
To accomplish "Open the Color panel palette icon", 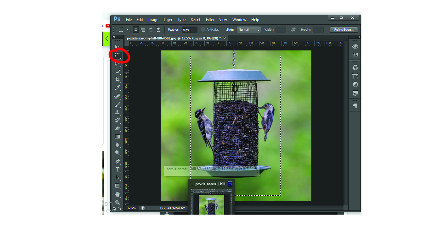I will tap(355, 46).
